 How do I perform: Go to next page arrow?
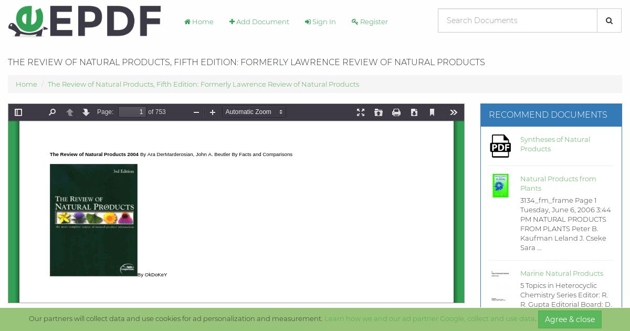[86, 112]
